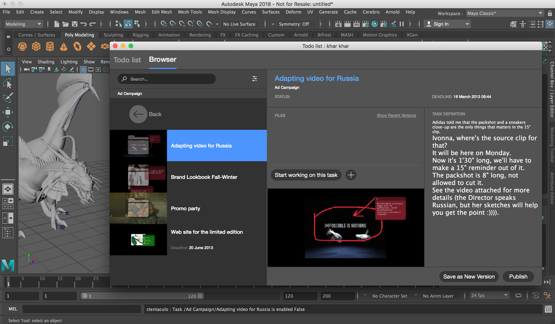Click the Open Scene folder icon
The width and height of the screenshot is (555, 324).
click(66, 24)
